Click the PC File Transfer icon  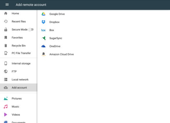[x=6, y=53]
